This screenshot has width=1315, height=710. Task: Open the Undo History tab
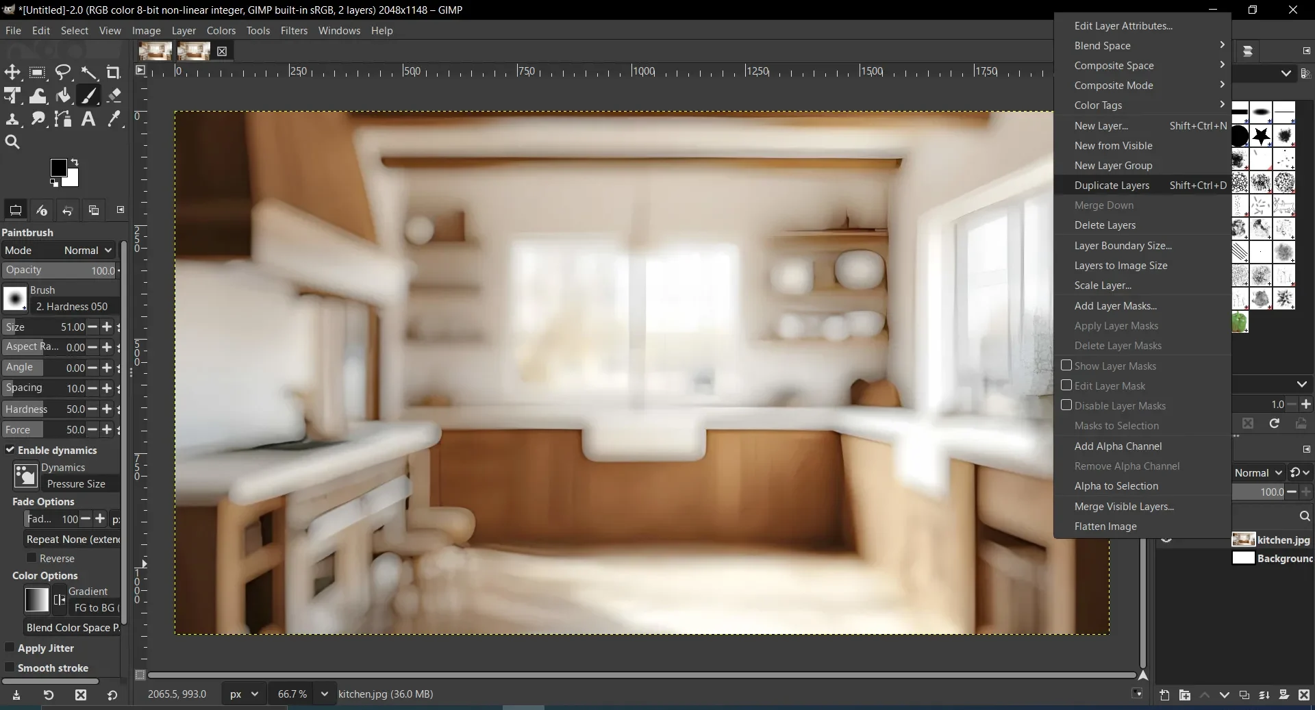[x=67, y=210]
